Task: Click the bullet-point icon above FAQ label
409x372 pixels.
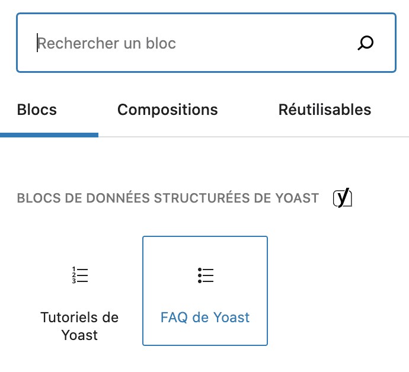Action: point(205,275)
